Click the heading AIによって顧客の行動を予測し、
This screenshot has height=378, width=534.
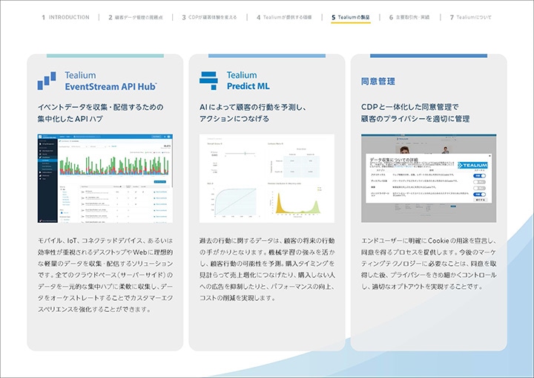(x=253, y=107)
